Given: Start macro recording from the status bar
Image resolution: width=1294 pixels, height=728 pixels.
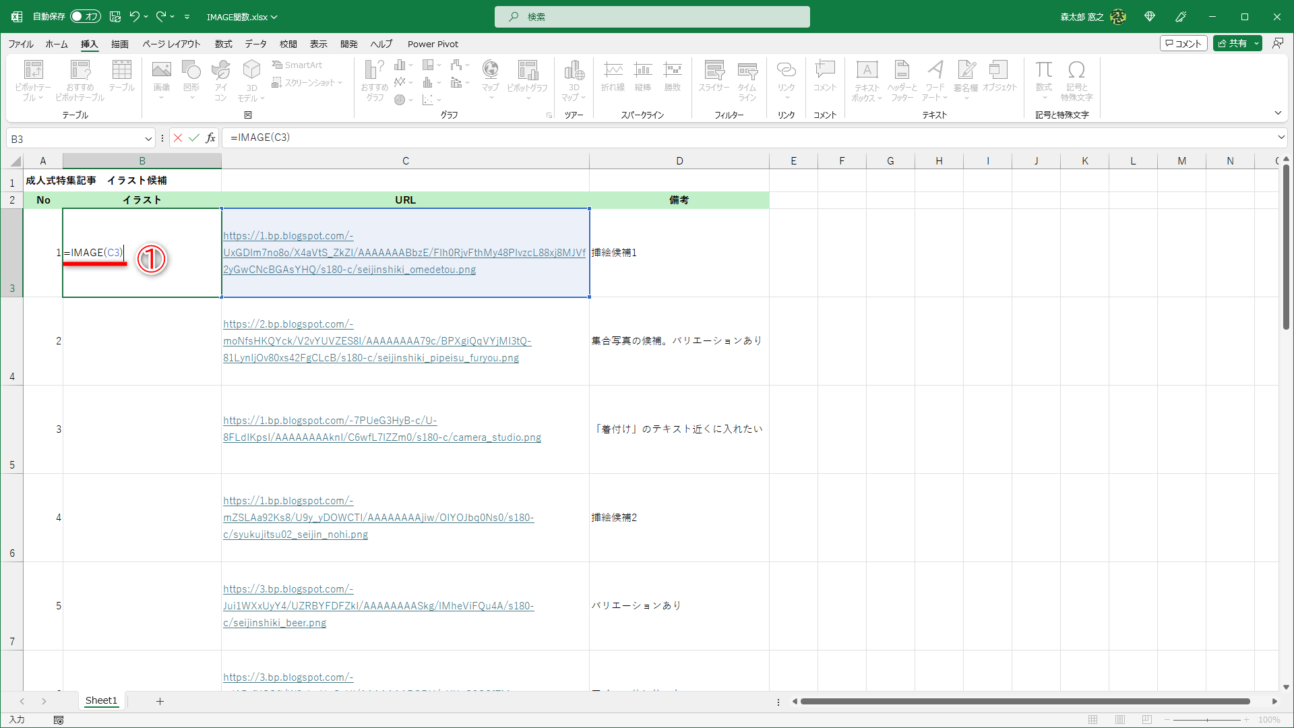Looking at the screenshot, I should [59, 720].
